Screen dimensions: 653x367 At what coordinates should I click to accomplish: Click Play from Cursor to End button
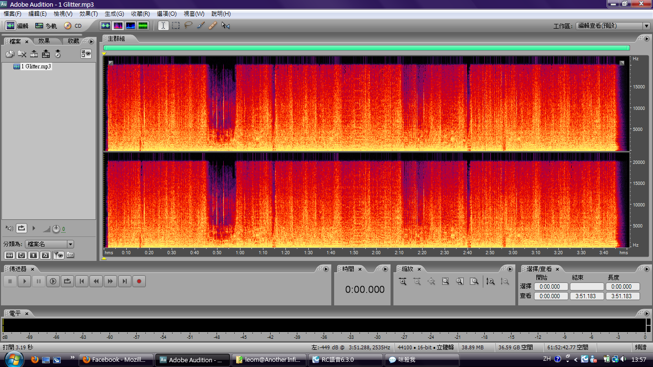coord(53,281)
